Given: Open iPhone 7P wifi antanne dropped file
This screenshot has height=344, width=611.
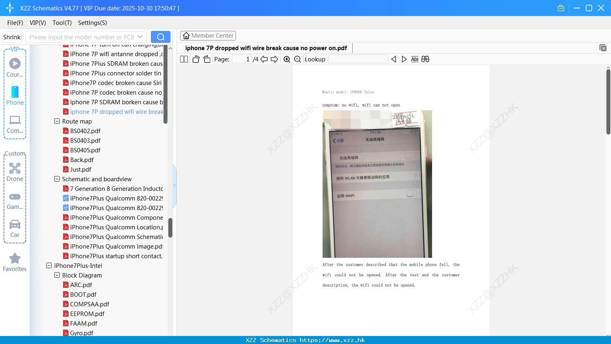Looking at the screenshot, I should 113,54.
